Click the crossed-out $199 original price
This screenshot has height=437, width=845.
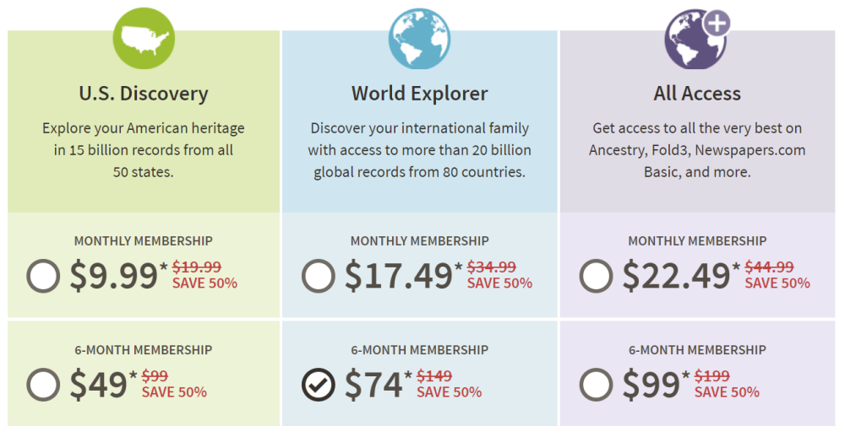711,375
